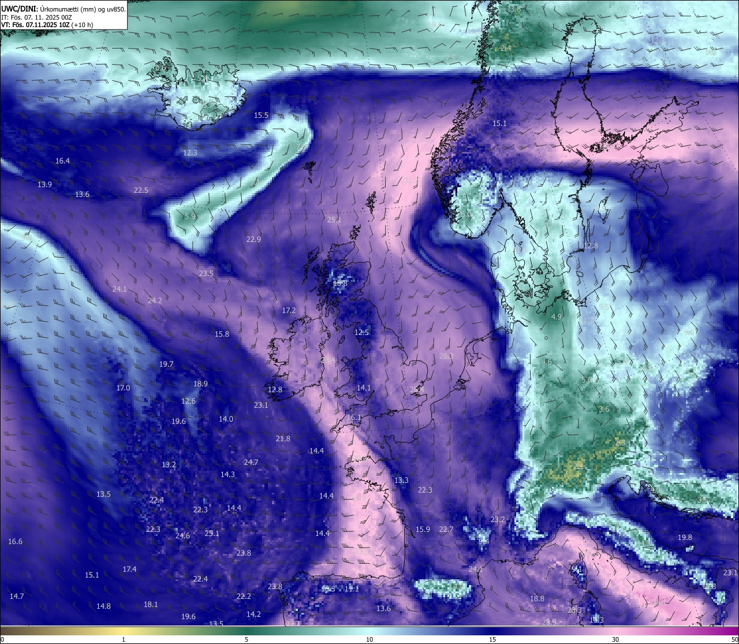Select the 14.3 map value

[227, 475]
